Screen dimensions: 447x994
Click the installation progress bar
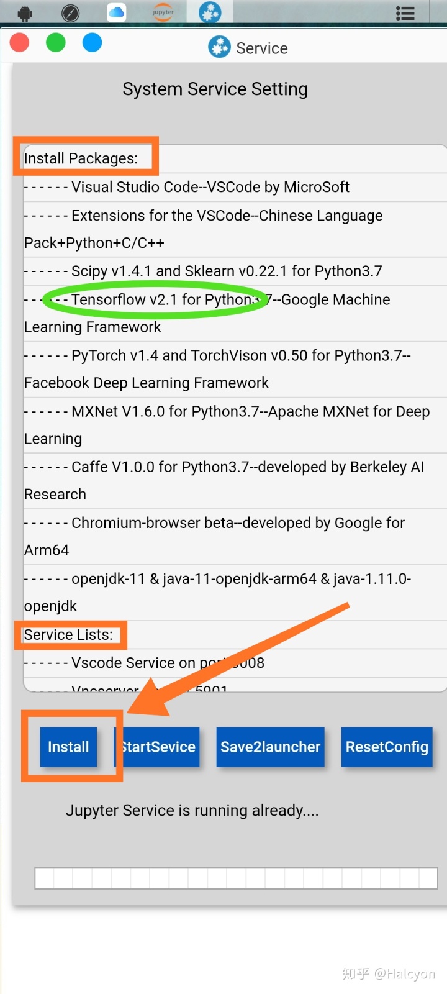click(x=236, y=878)
